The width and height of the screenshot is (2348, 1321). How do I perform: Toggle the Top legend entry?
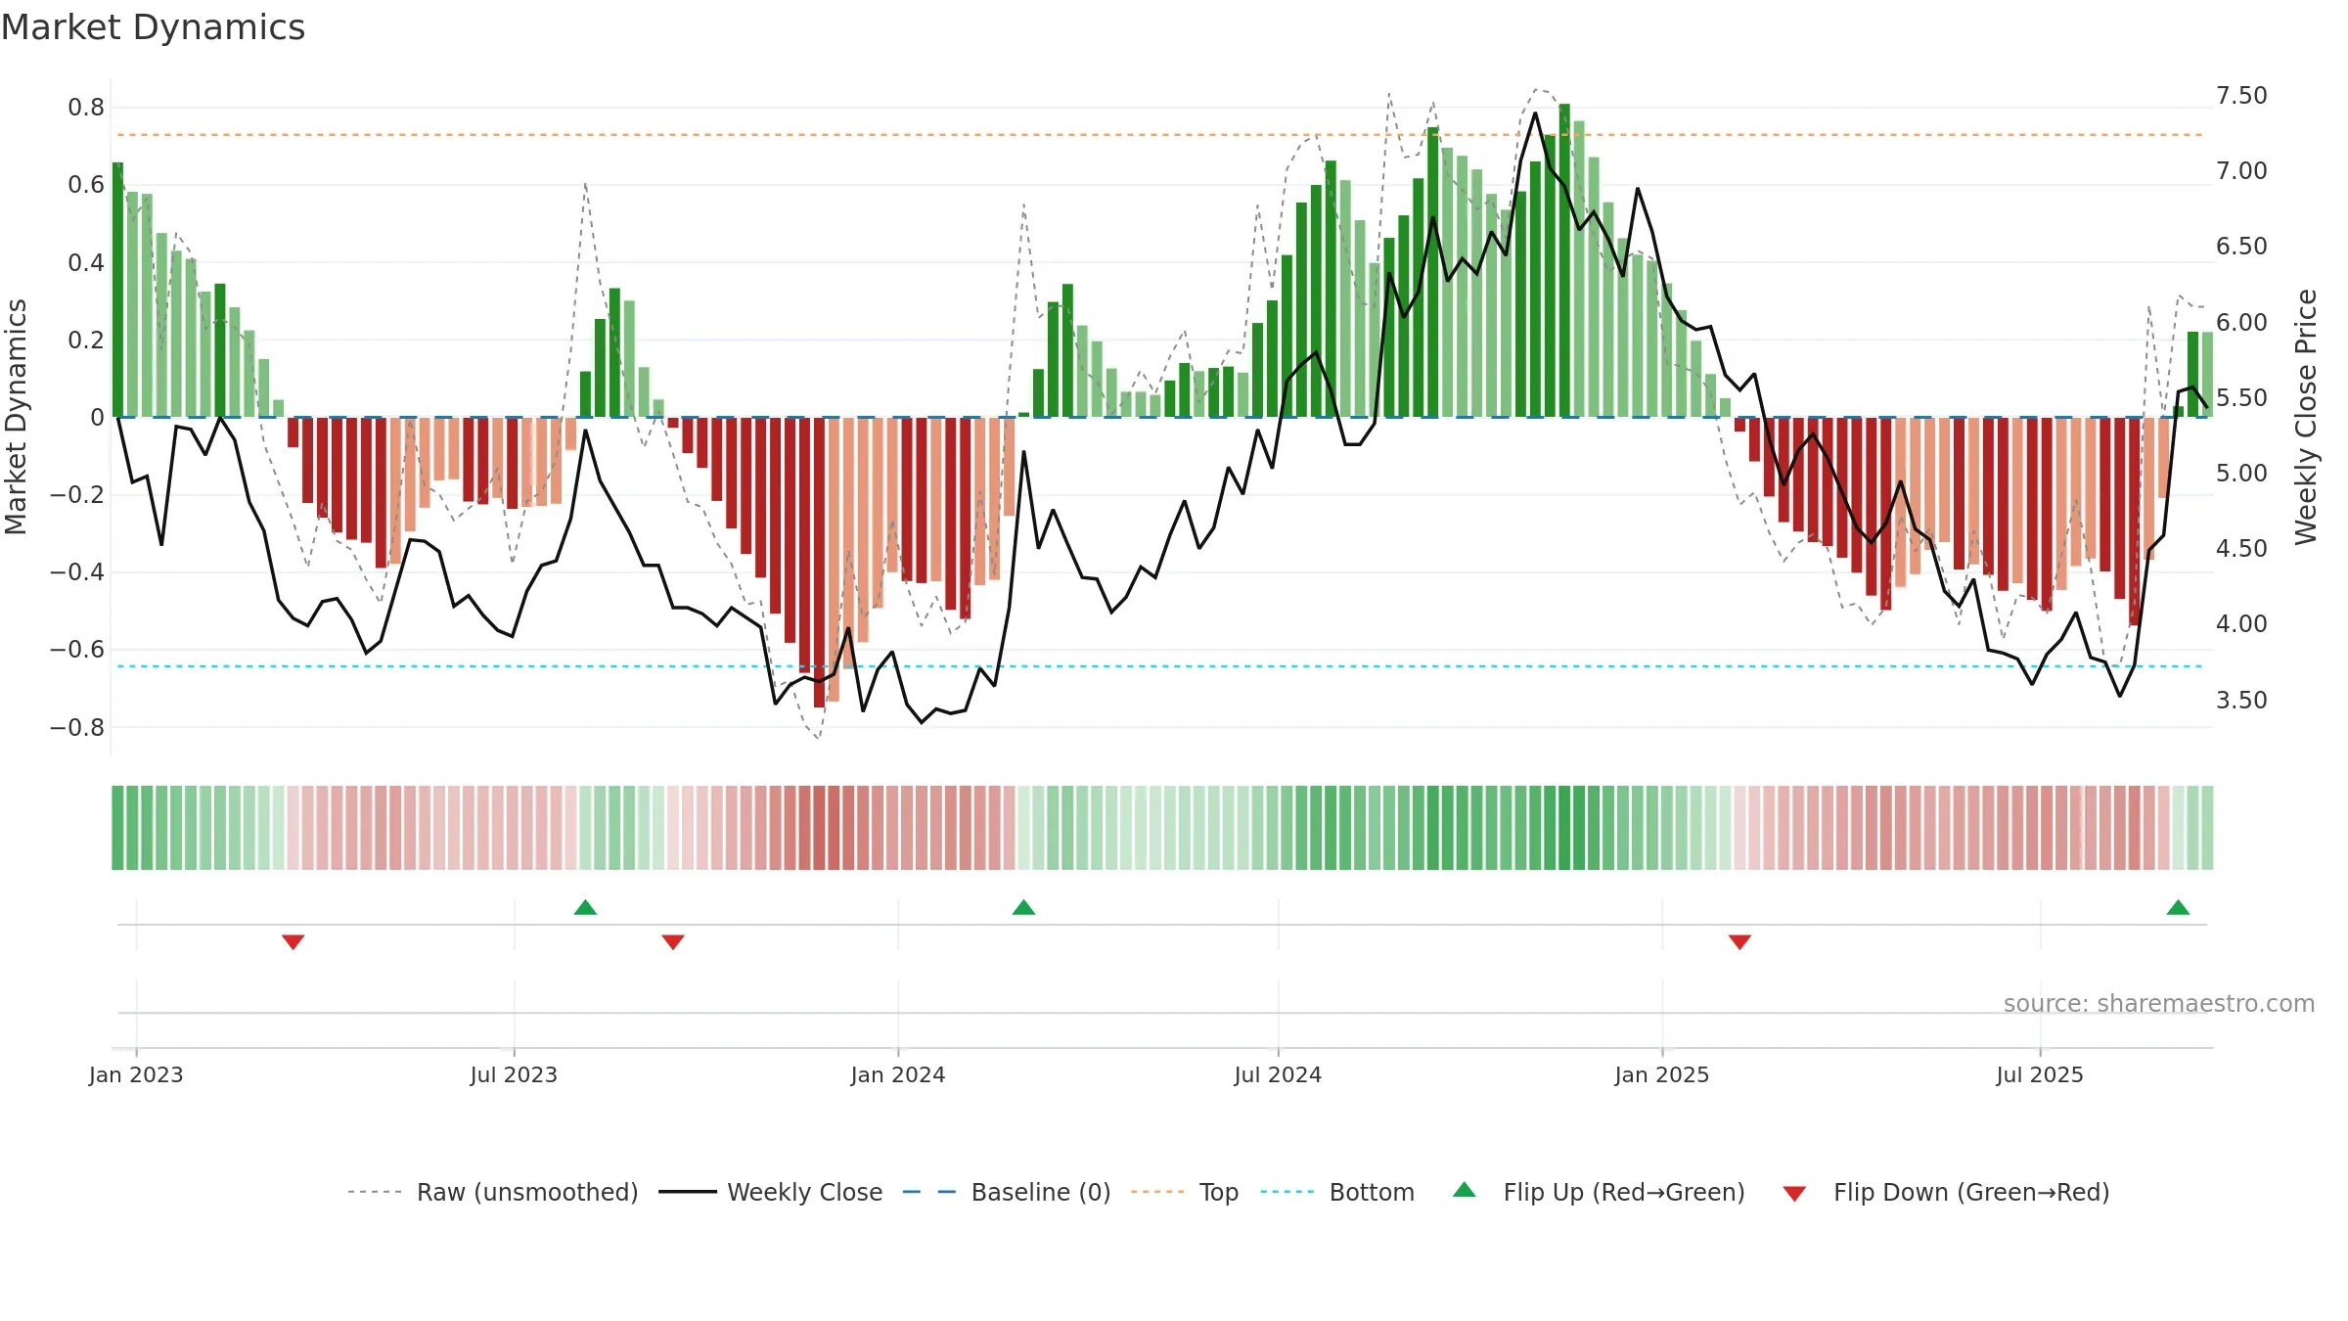click(x=1185, y=1192)
